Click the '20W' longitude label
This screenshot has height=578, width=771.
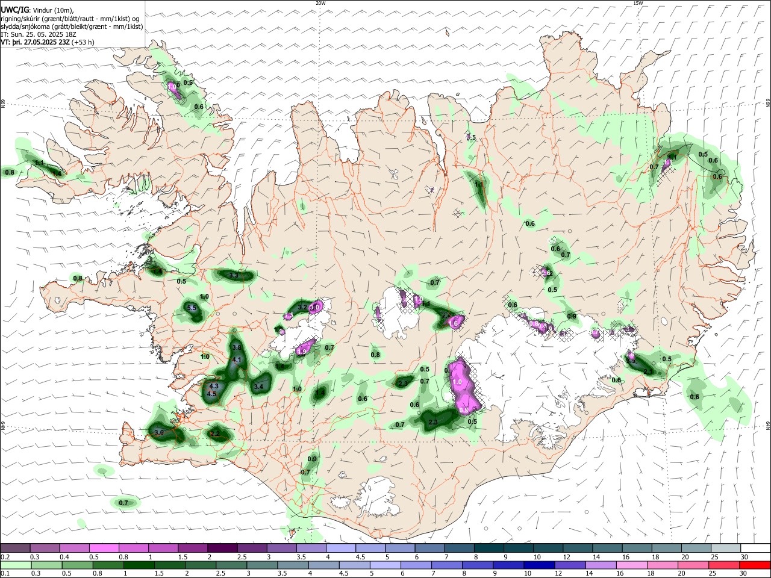[320, 3]
